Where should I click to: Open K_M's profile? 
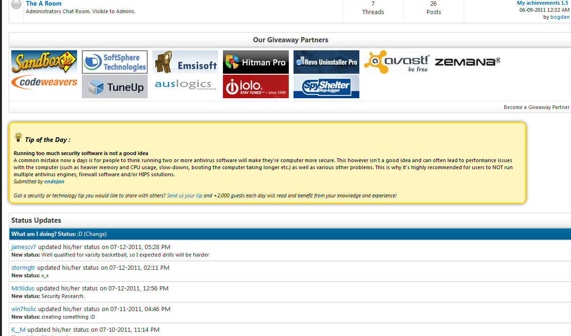(18, 329)
